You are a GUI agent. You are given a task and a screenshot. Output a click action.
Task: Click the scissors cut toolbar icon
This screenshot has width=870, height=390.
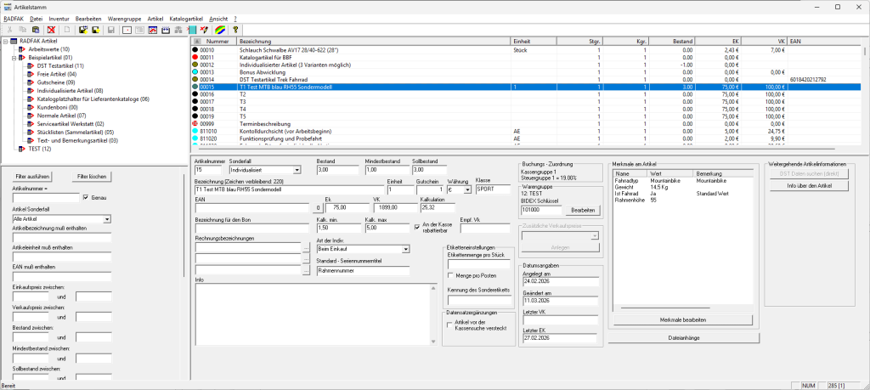pos(8,30)
